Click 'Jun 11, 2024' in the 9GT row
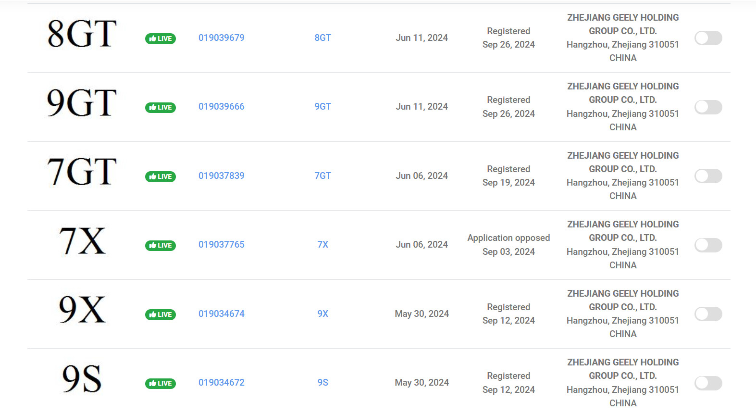Viewport: 756px width, 414px height. coord(422,106)
